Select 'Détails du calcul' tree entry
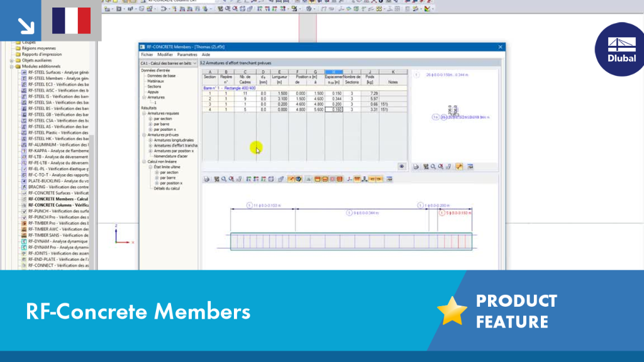This screenshot has height=362, width=644. 166,189
